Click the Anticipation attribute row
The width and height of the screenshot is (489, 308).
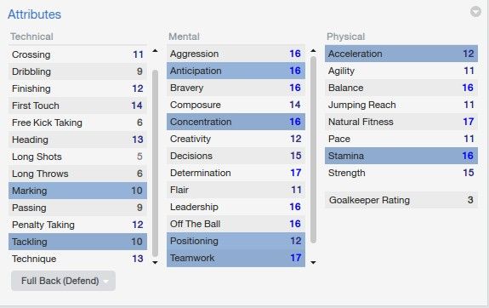coord(236,71)
